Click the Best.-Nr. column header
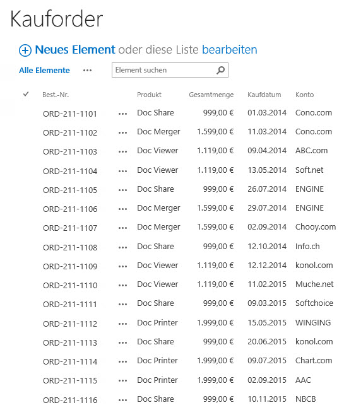344x415 pixels. click(56, 95)
